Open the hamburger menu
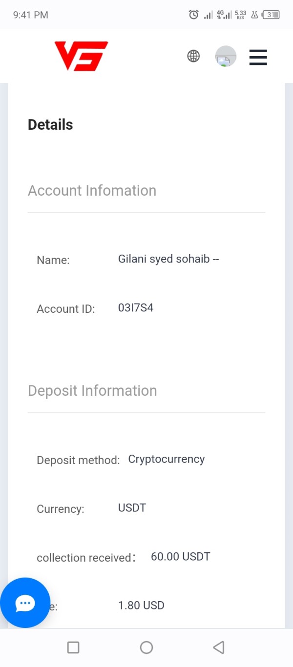This screenshot has height=667, width=293. [258, 57]
